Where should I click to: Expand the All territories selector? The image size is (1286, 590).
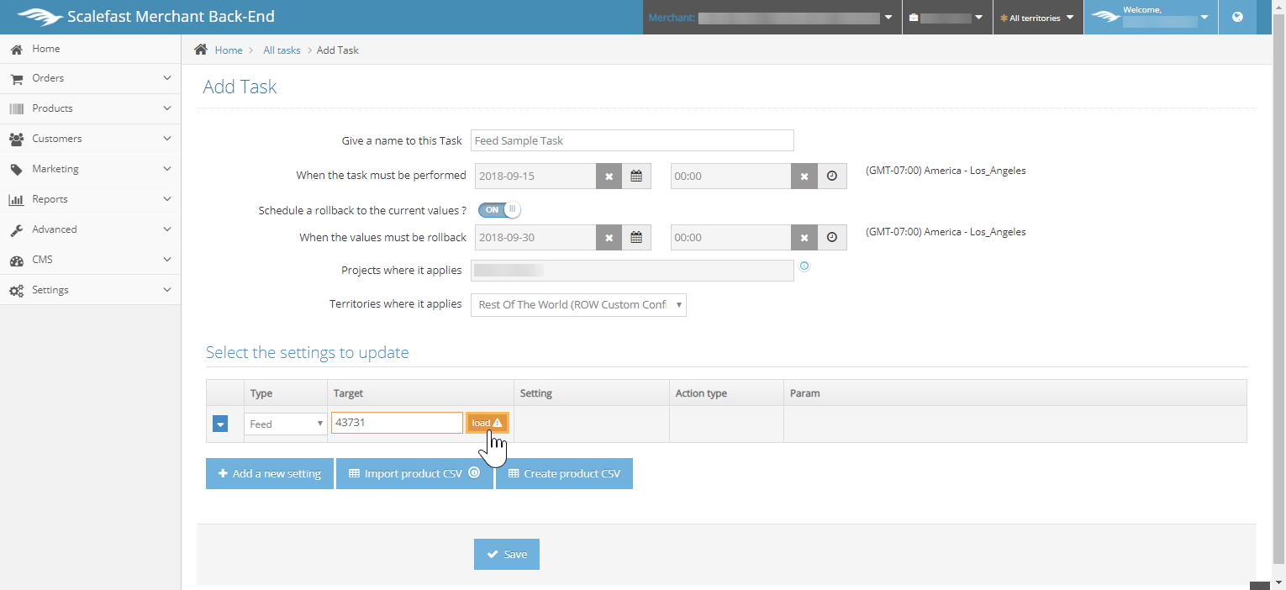tap(1037, 18)
